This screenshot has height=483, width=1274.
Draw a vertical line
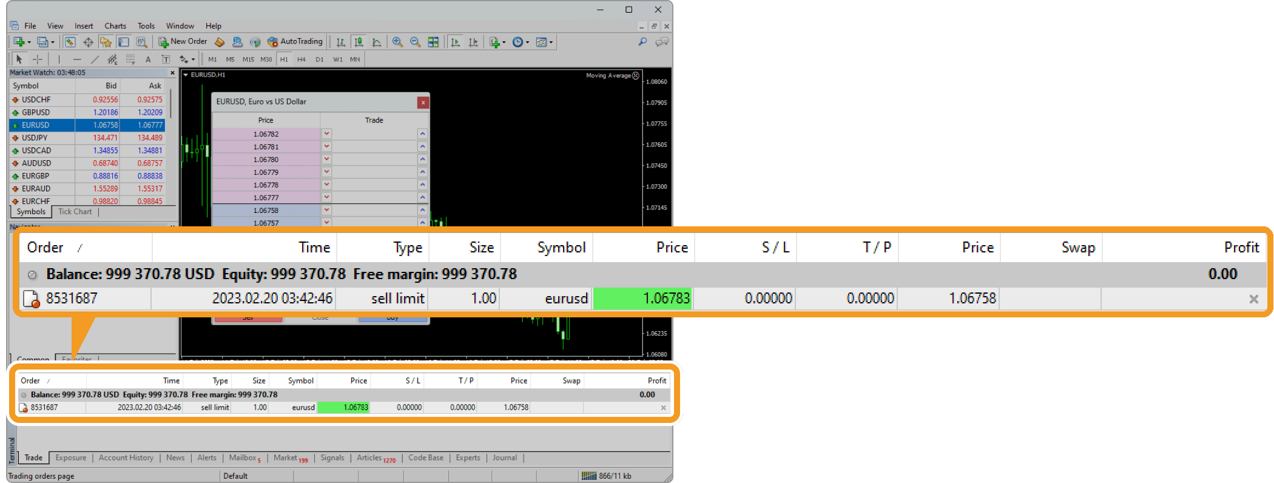(59, 59)
